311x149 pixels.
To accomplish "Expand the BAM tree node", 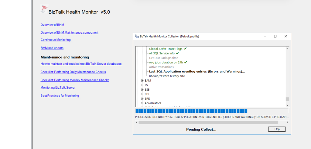I will [142, 80].
